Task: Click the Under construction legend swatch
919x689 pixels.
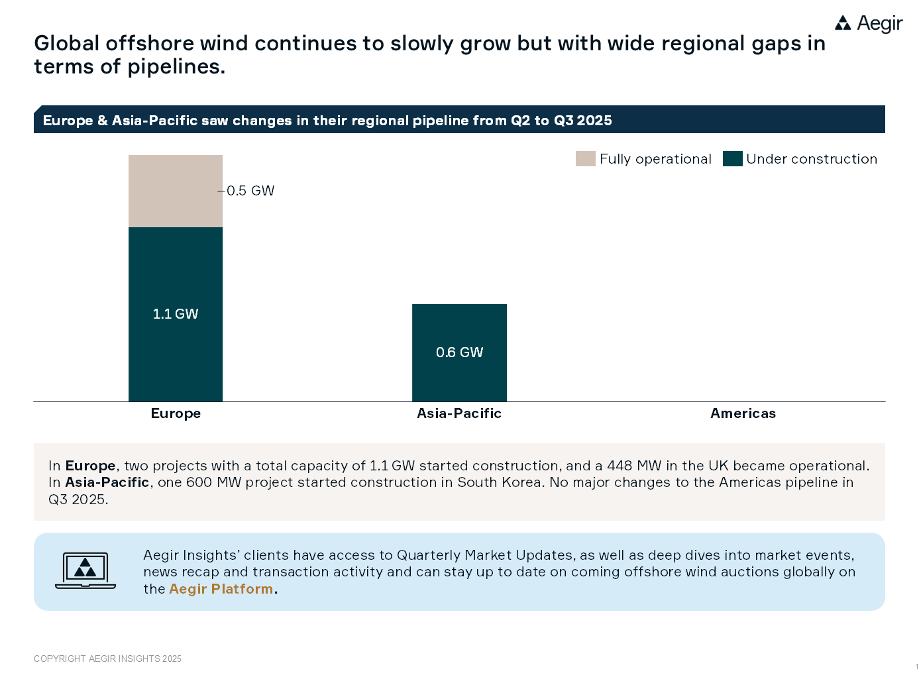Action: [732, 159]
